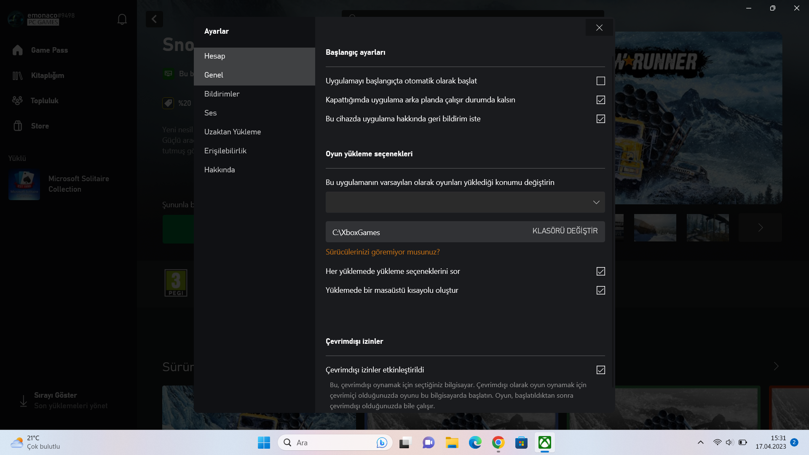Toggle desktop shortcut creation on install

tap(600, 290)
